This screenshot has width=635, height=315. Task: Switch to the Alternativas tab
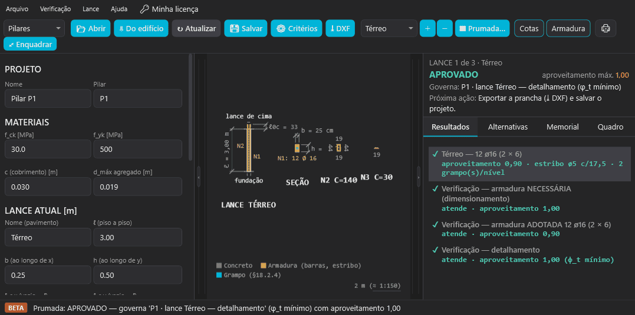coord(508,127)
